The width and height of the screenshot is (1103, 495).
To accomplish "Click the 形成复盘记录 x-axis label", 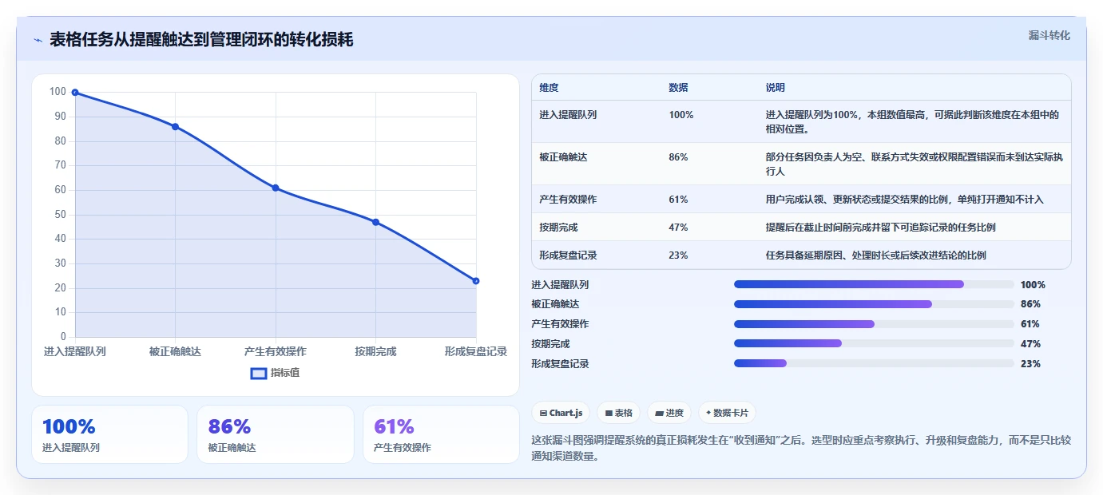I will coord(476,351).
